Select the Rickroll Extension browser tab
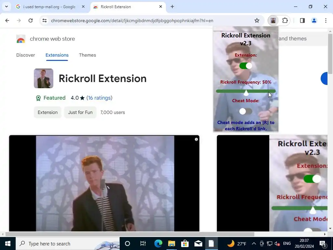The width and height of the screenshot is (333, 250). coord(128,7)
